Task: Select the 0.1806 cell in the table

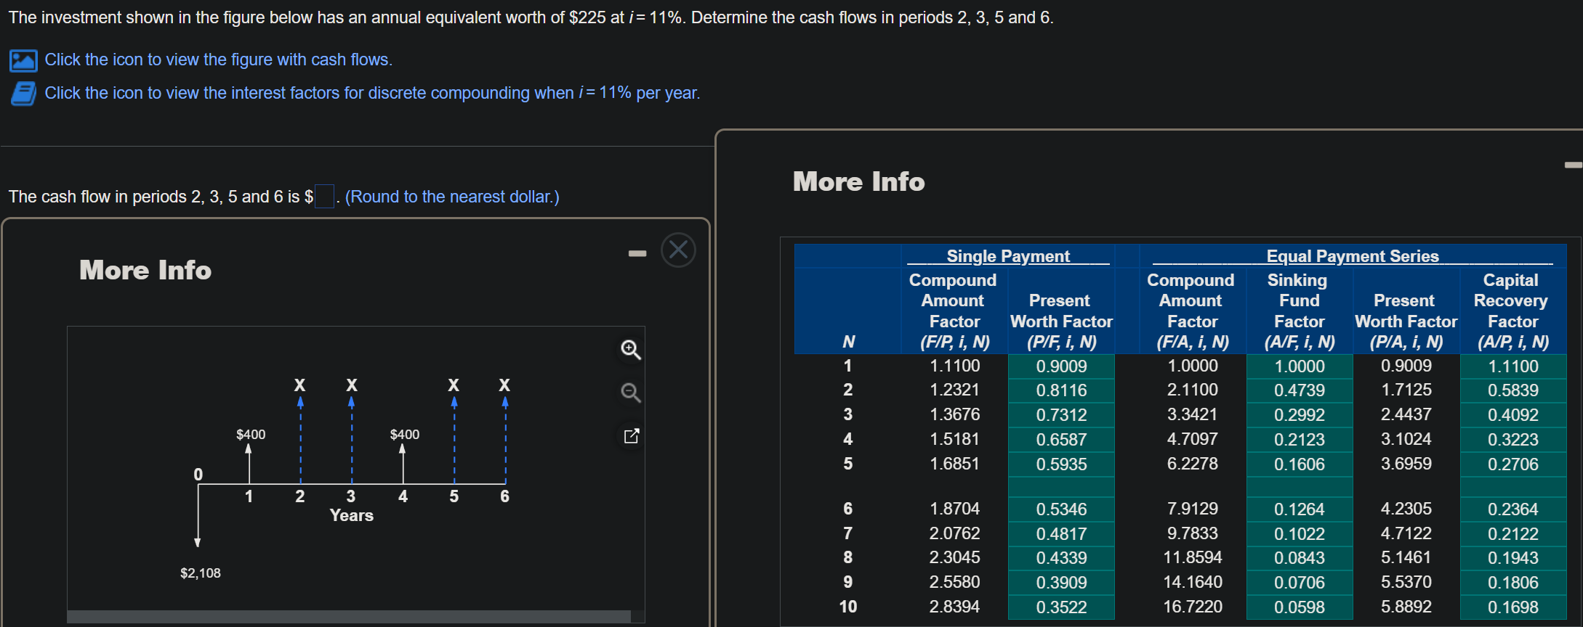Action: [x=1513, y=583]
